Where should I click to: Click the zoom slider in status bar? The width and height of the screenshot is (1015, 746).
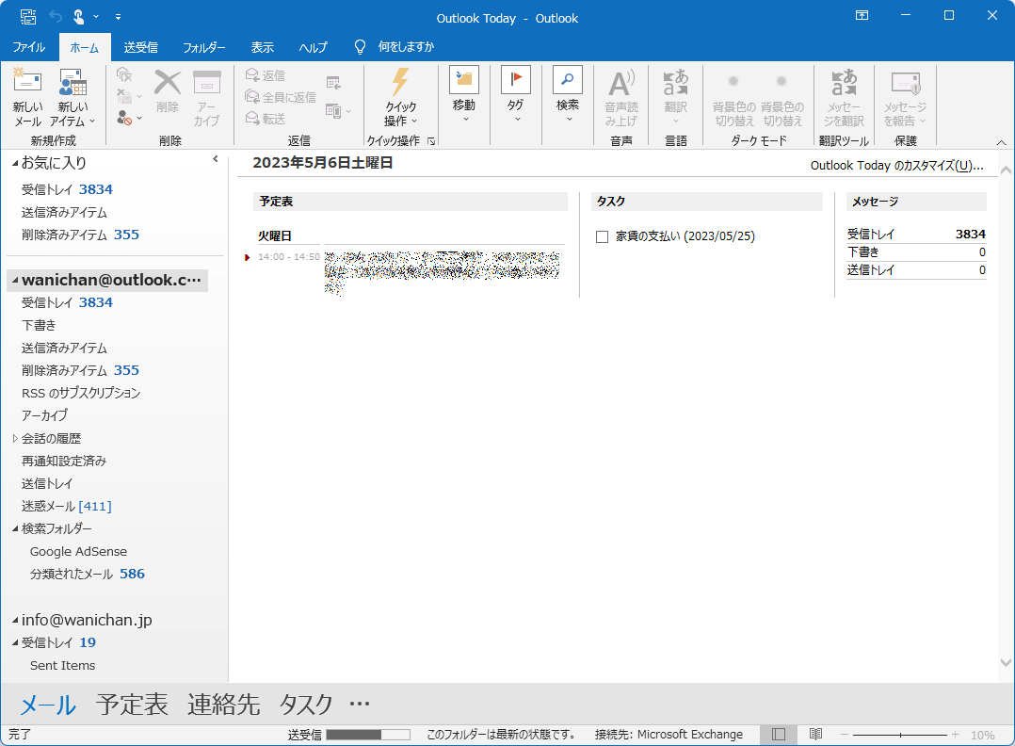tap(900, 735)
